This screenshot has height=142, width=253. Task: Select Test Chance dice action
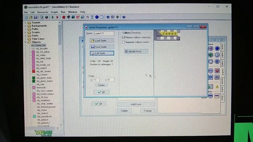(211, 55)
